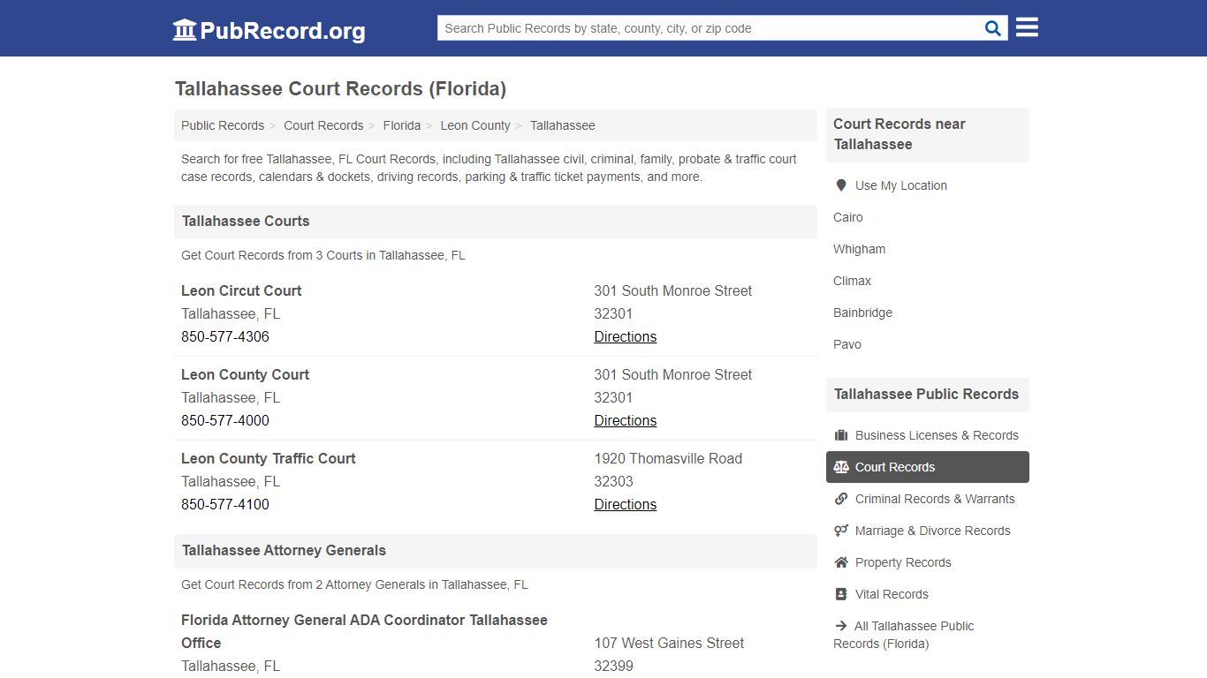The image size is (1207, 678).
Task: Click the Court Records scales icon
Action: point(841,467)
